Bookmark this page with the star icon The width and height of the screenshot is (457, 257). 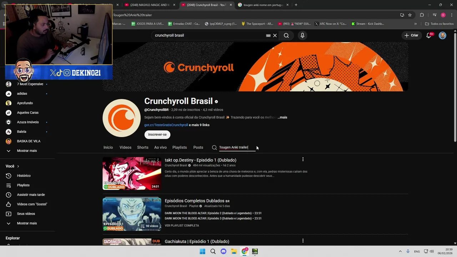pyautogui.click(x=410, y=15)
